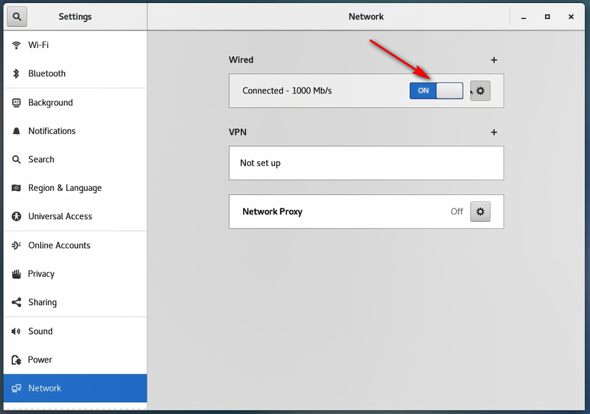Click the 'Not set up' VPN row
The height and width of the screenshot is (414, 590).
click(366, 163)
